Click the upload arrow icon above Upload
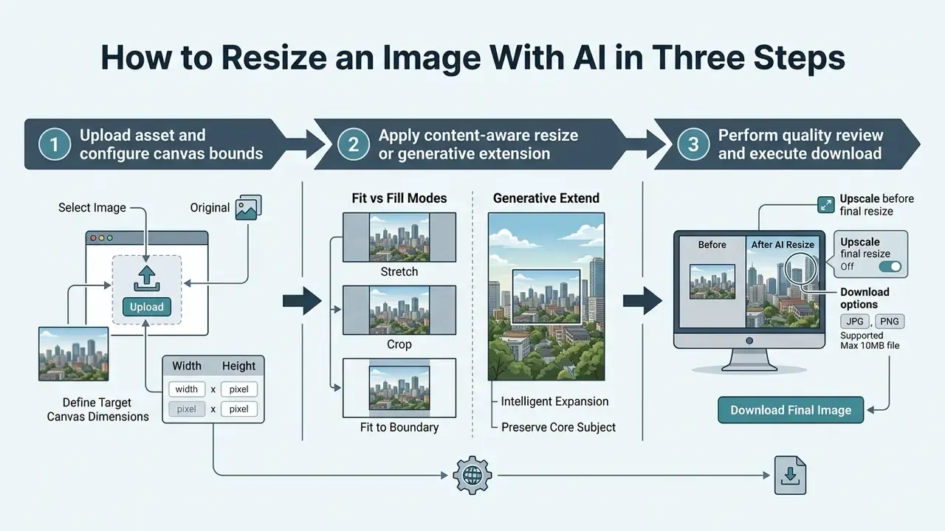The image size is (945, 531). (146, 279)
